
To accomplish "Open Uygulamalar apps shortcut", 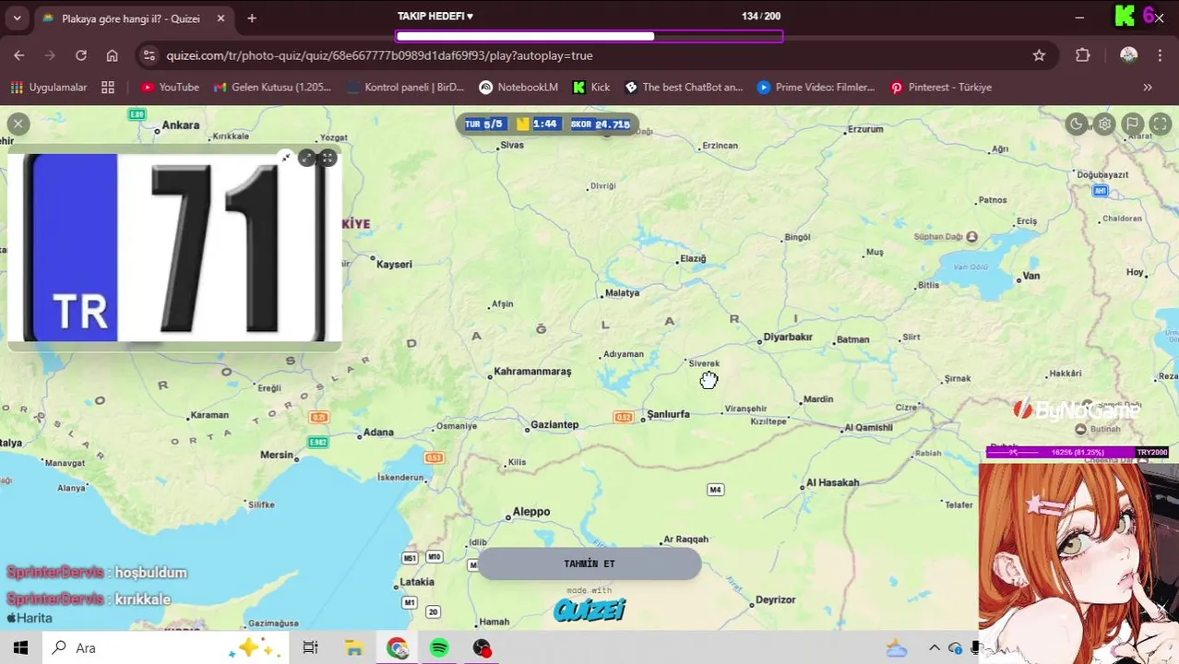I will coord(49,88).
